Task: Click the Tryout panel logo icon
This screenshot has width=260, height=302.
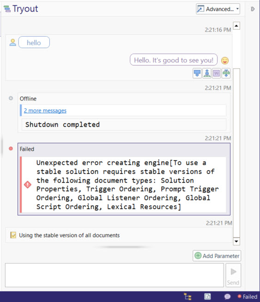Action: 7,9
